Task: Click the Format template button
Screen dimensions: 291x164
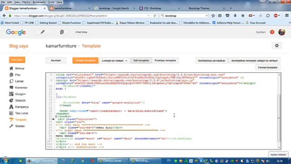Action: pyautogui.click(x=268, y=67)
